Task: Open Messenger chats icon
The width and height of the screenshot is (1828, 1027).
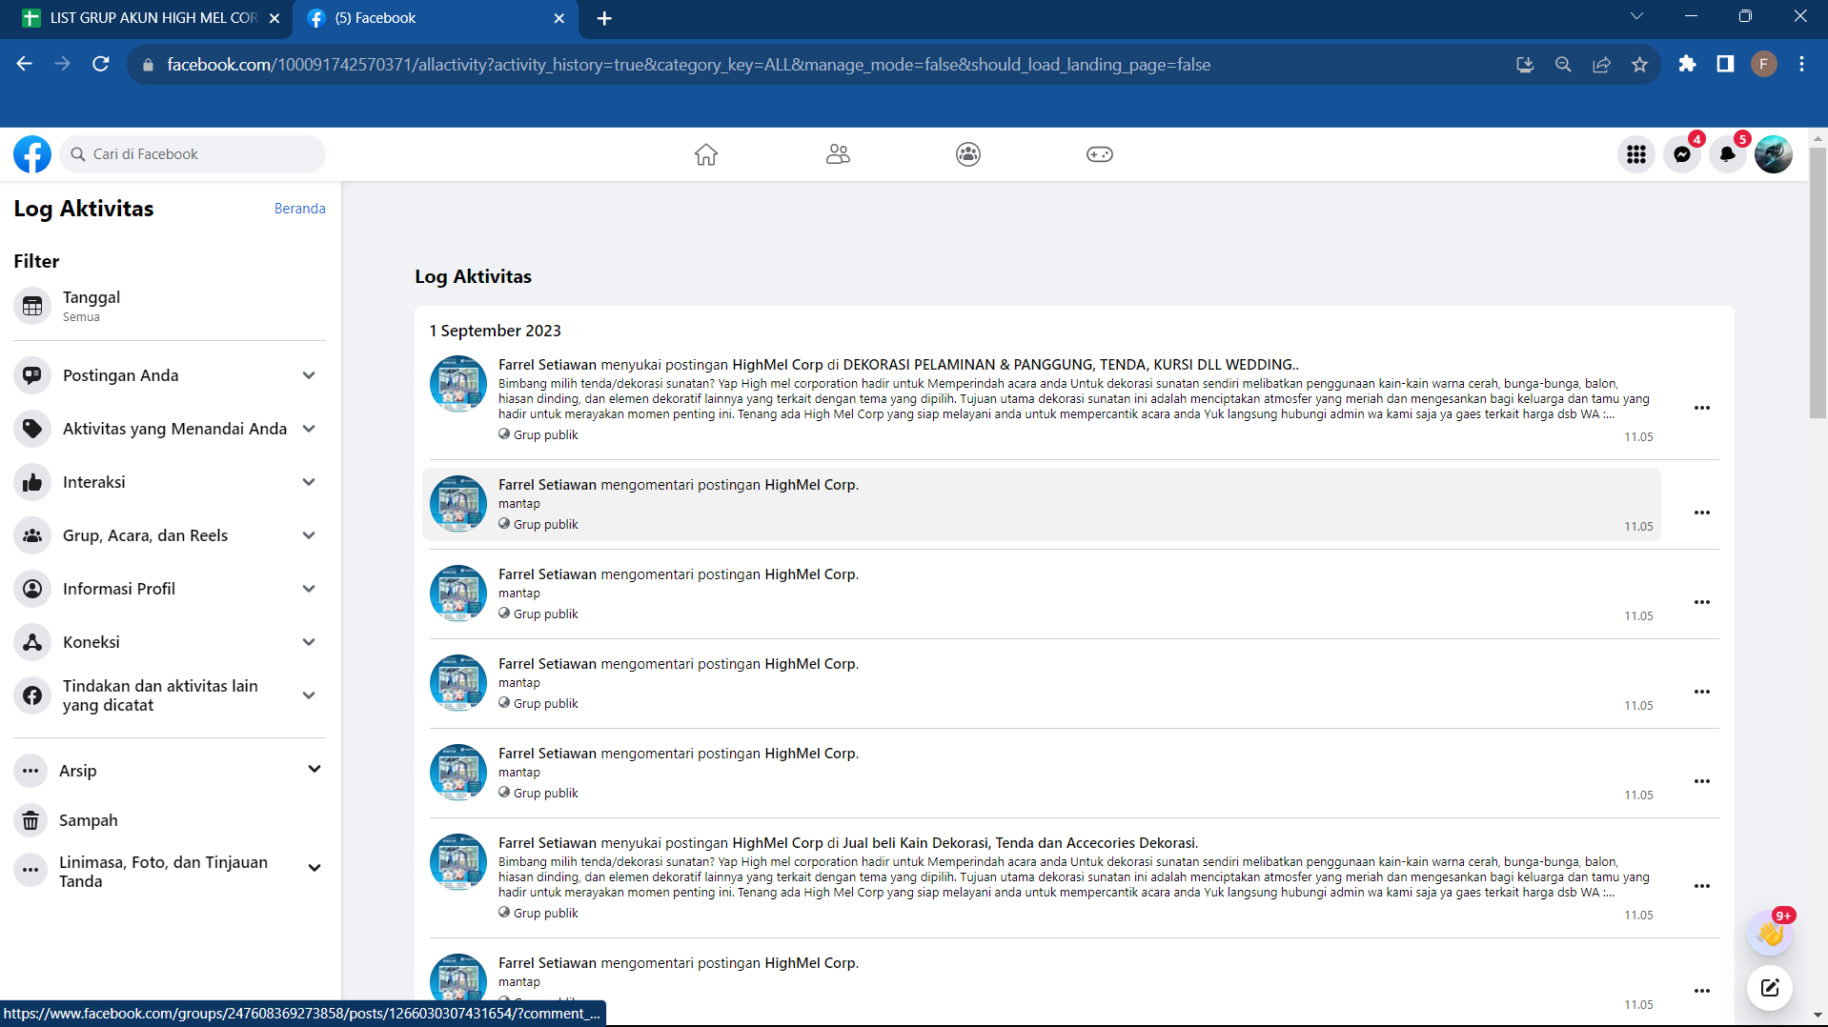Action: point(1682,154)
